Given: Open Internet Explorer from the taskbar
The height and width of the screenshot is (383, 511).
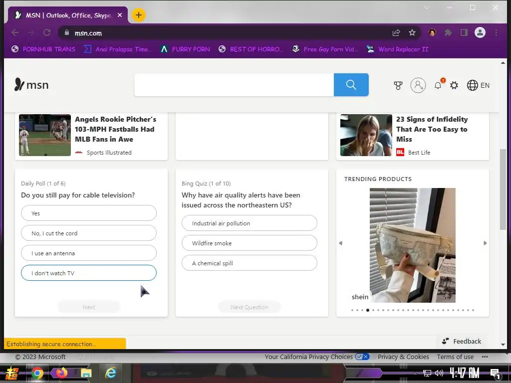Looking at the screenshot, I should (110, 373).
